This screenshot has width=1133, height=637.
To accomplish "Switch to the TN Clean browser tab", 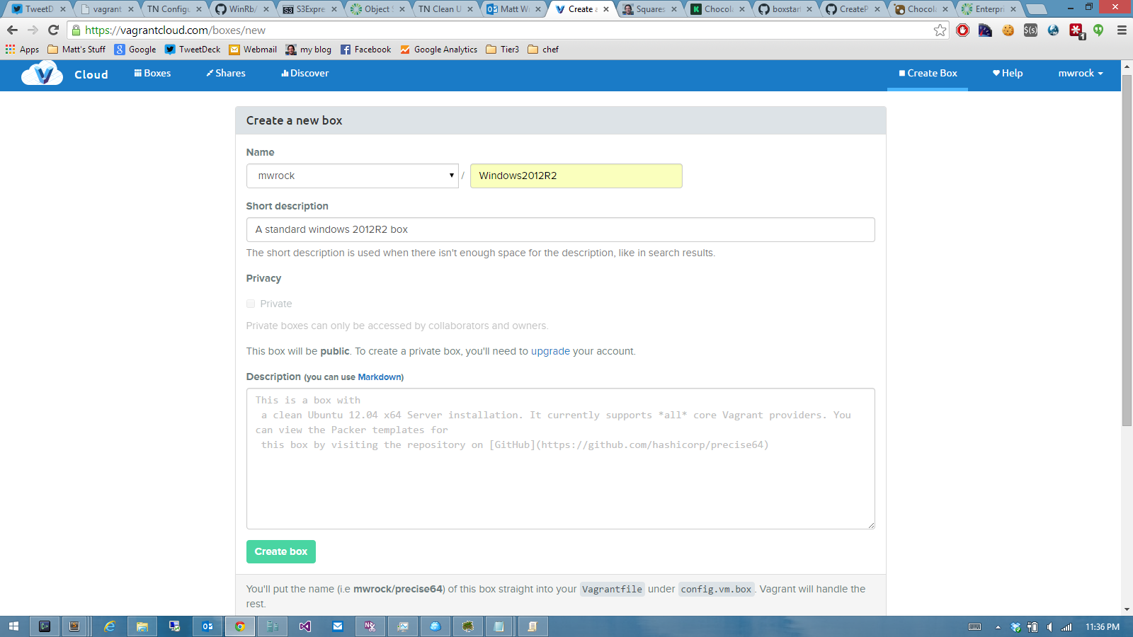I will [x=445, y=9].
